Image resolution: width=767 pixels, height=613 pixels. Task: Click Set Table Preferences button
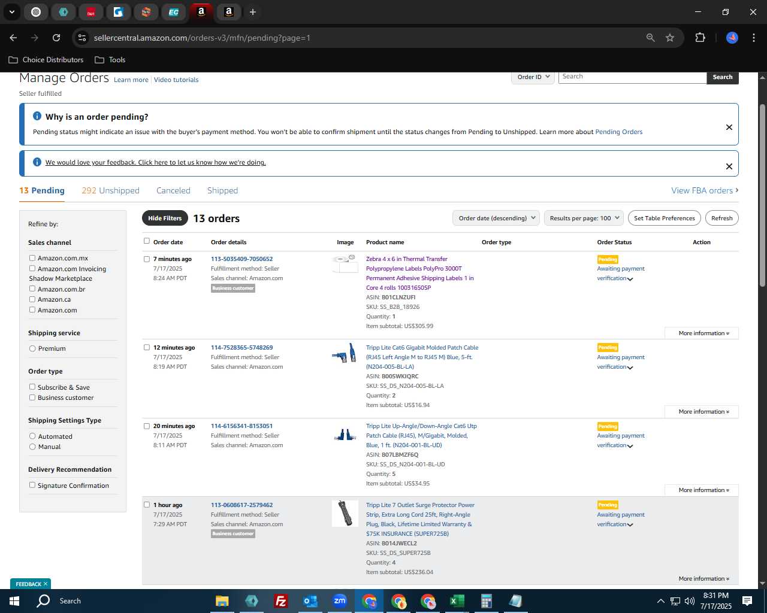pyautogui.click(x=665, y=219)
